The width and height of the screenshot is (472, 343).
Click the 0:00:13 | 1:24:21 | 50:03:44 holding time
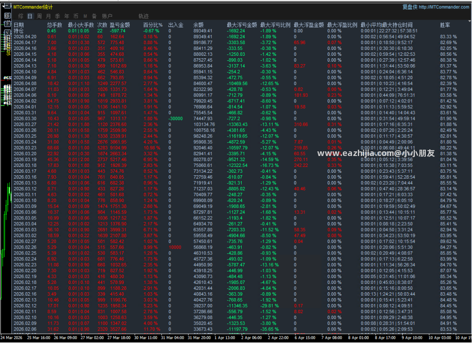[x=388, y=294]
